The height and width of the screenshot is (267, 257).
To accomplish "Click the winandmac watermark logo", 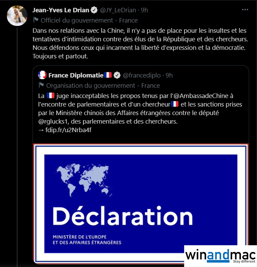I will tap(220, 256).
